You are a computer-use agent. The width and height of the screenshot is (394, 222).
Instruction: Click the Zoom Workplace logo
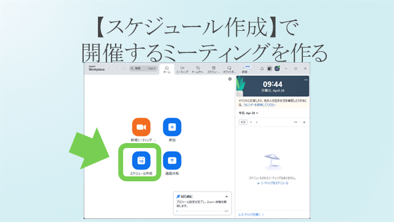[97, 68]
